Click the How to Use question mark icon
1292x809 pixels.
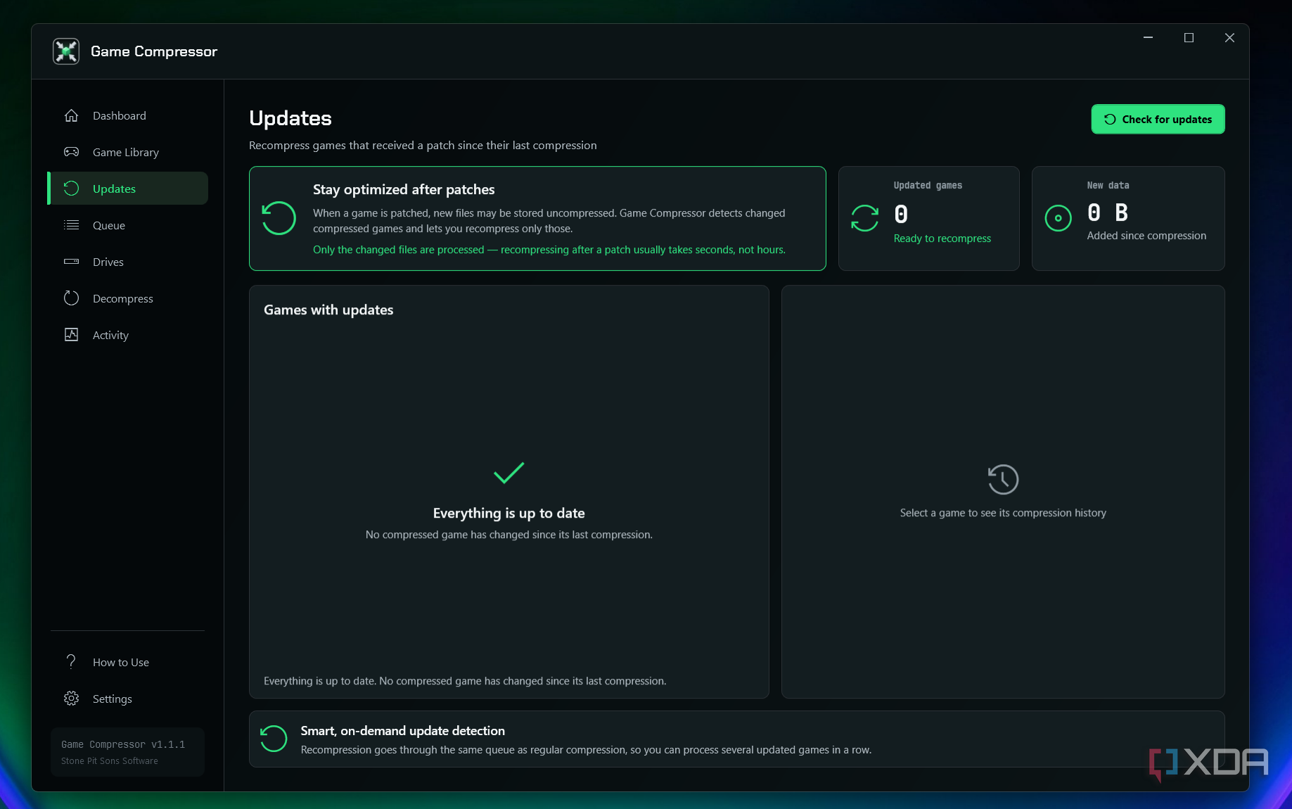[x=71, y=662]
